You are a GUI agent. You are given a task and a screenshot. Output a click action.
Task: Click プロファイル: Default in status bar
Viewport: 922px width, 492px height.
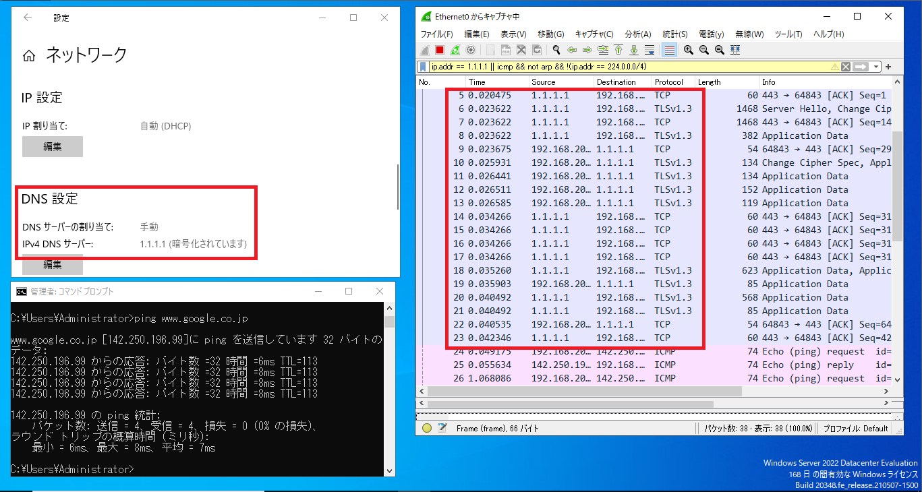click(856, 428)
